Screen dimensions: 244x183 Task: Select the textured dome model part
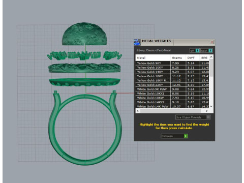pyautogui.click(x=84, y=34)
